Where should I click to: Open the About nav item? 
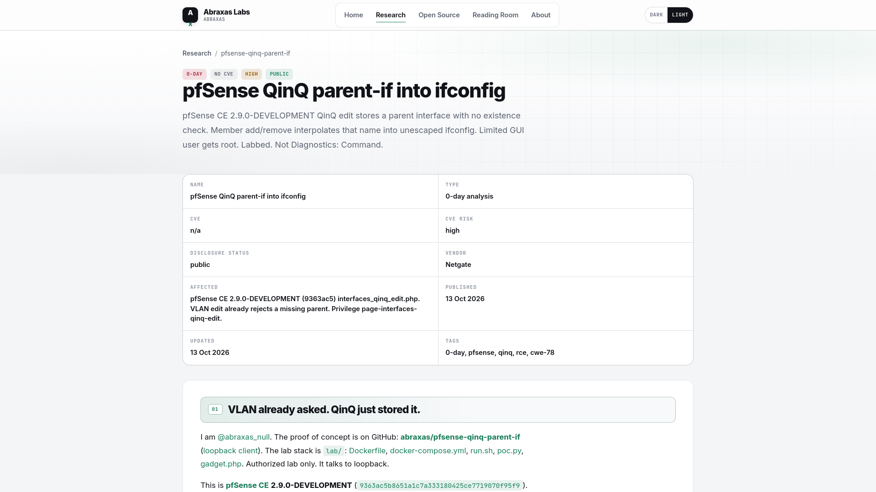[541, 15]
